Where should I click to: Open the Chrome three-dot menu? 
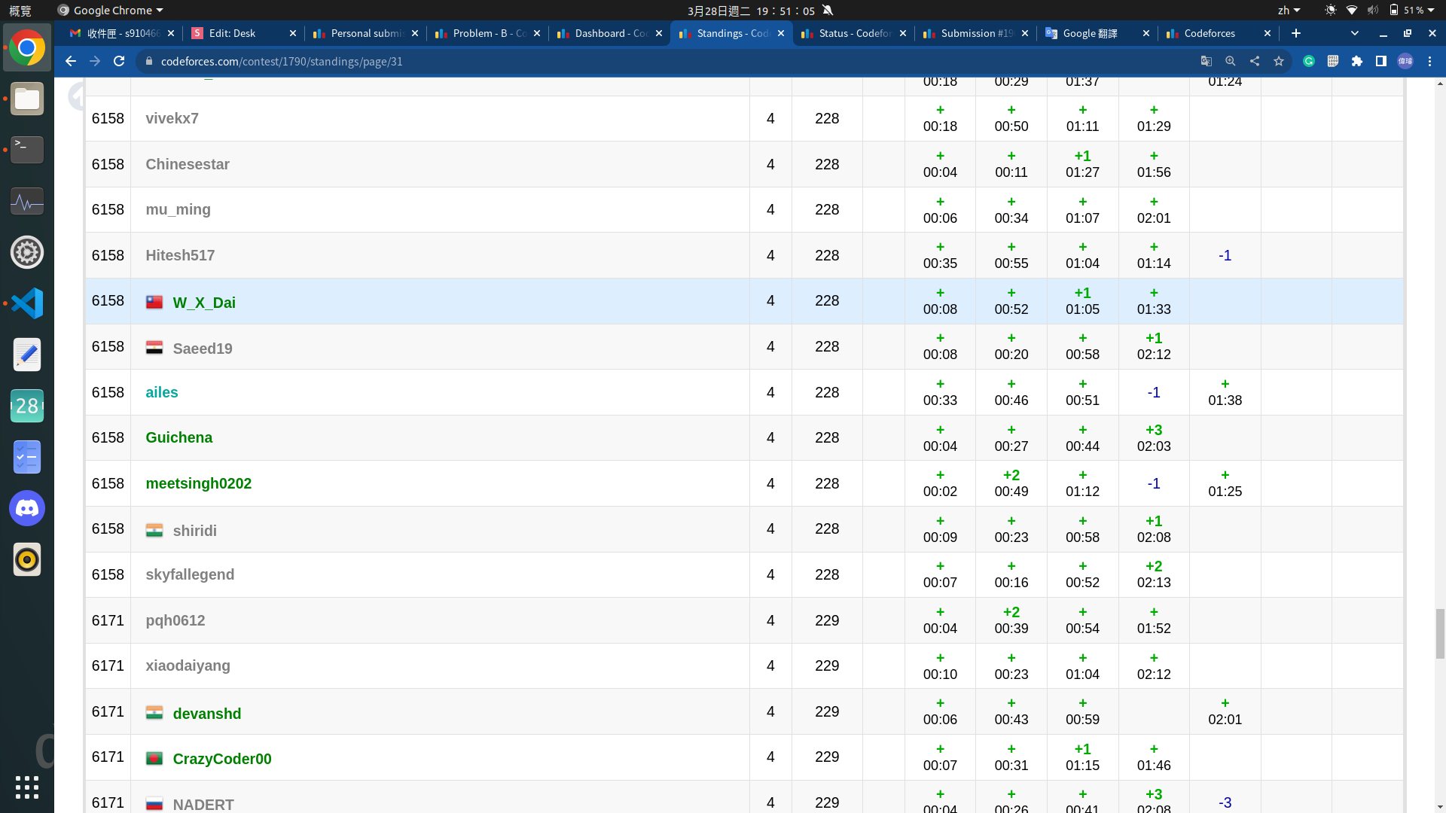[x=1429, y=61]
